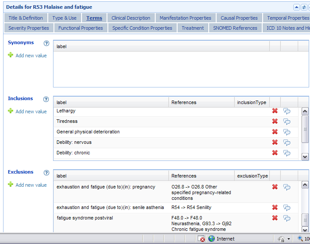Delete fatigue syndrome postviral exclusion
The image size is (310, 244).
tap(275, 218)
